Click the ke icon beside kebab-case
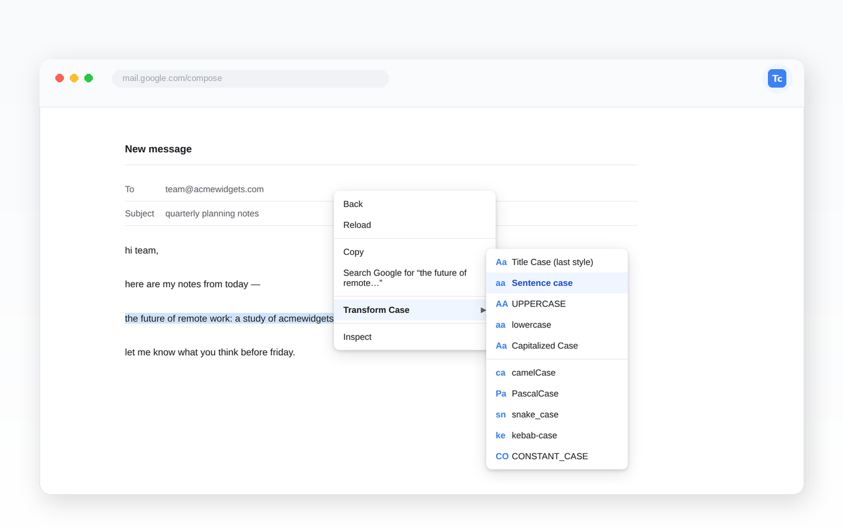 (501, 435)
